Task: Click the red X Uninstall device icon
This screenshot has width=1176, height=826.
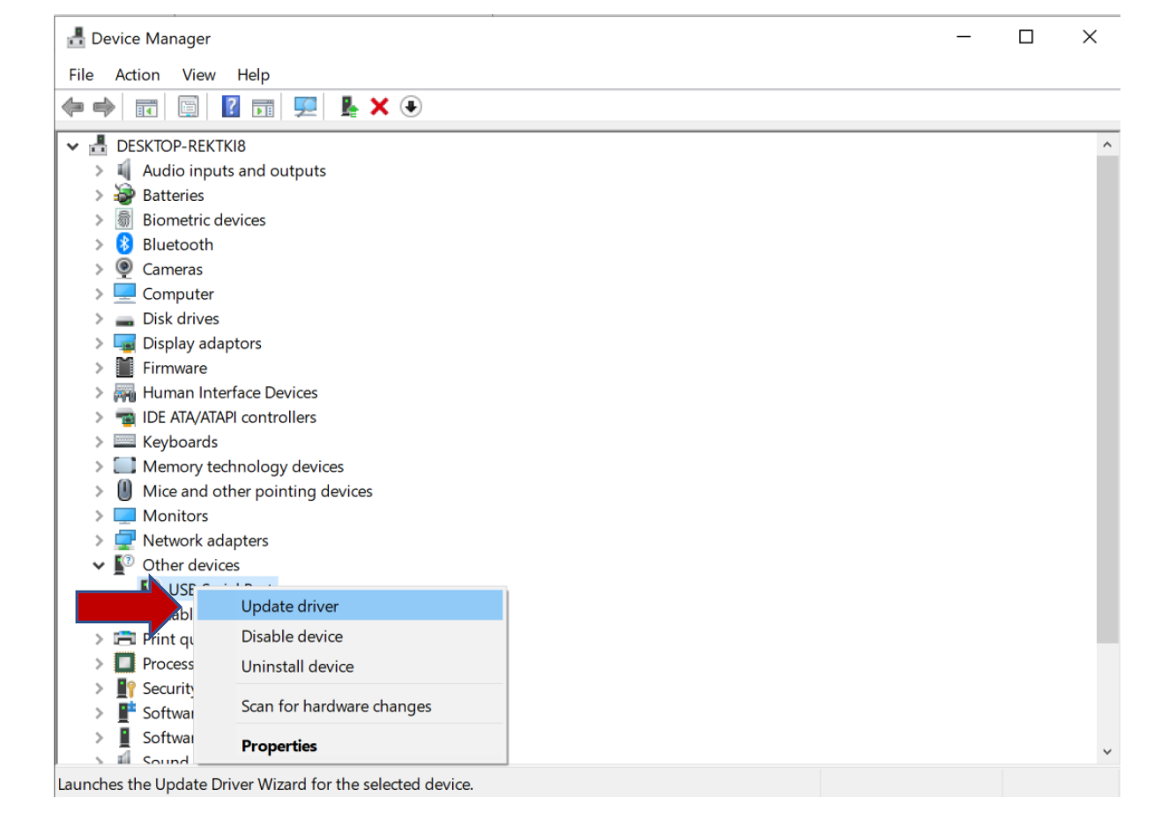Action: click(380, 108)
